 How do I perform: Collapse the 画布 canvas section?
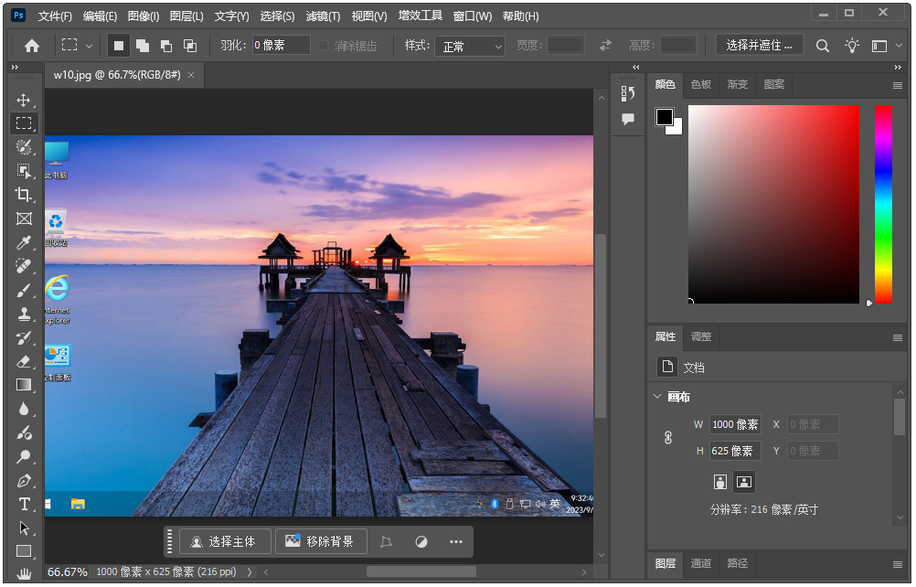pos(656,396)
